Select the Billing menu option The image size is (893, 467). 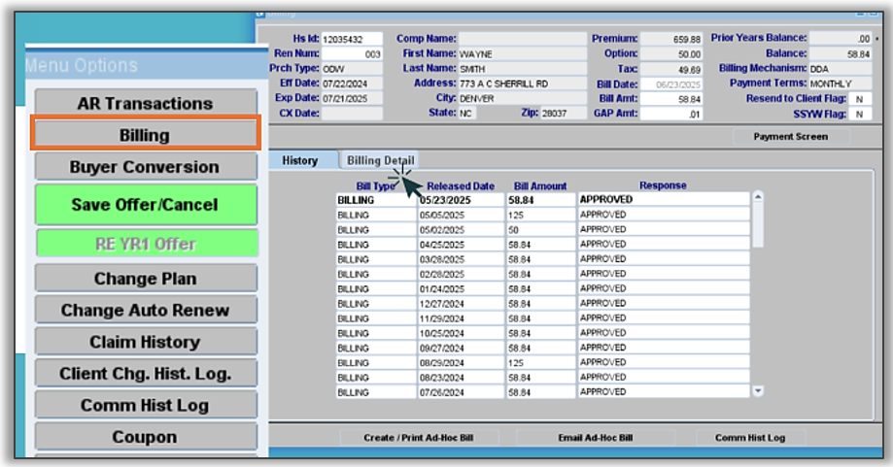click(145, 135)
